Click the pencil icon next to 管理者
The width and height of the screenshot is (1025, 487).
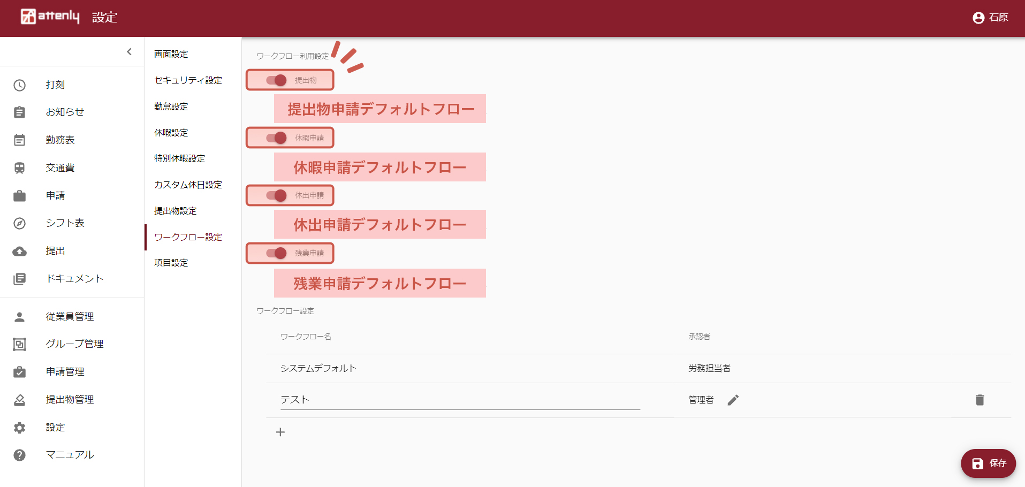pyautogui.click(x=733, y=400)
